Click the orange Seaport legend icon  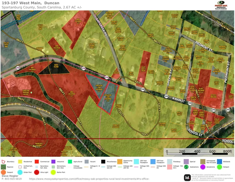[4, 172]
